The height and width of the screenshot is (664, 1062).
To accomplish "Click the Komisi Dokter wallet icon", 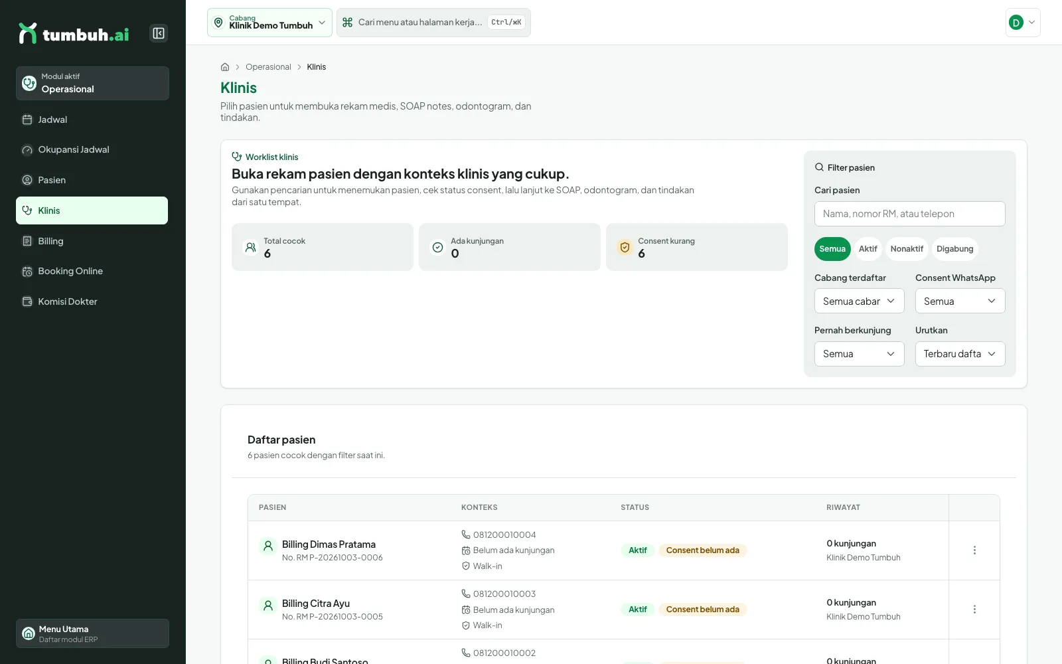I will click(x=27, y=301).
